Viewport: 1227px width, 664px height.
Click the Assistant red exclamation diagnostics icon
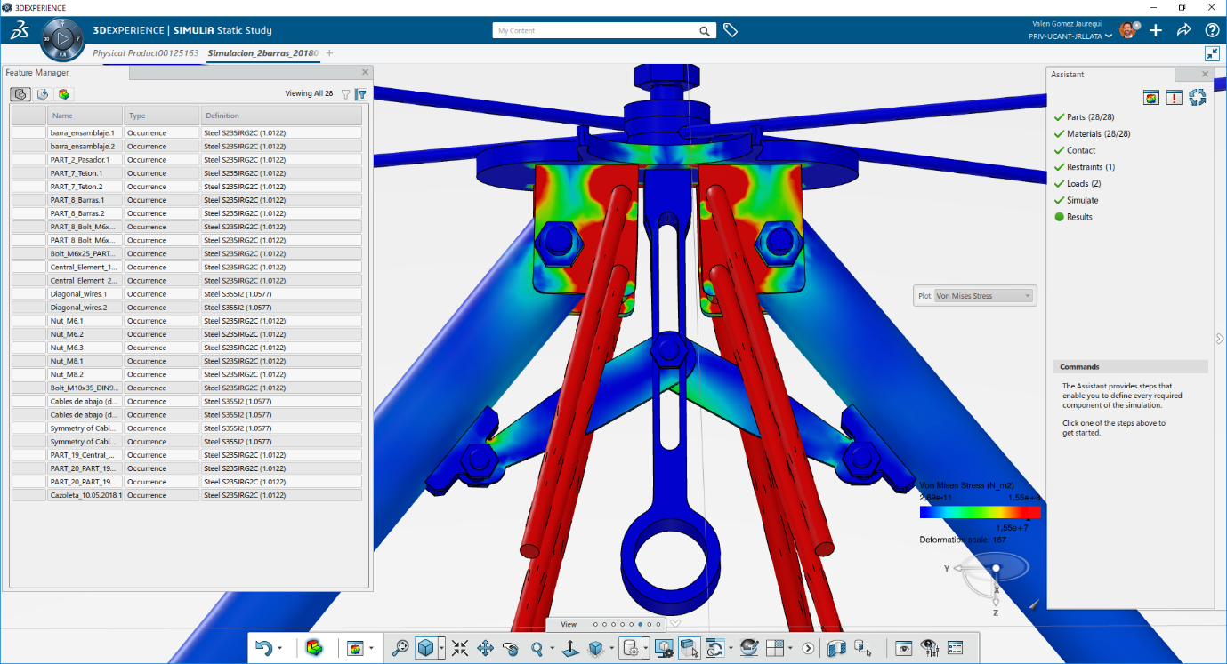click(x=1175, y=98)
